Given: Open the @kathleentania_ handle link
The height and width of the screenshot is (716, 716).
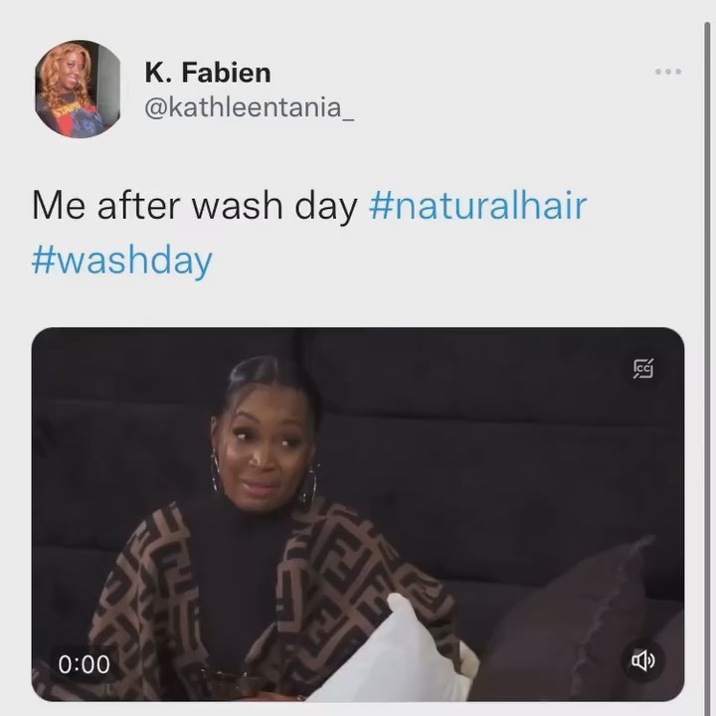Looking at the screenshot, I should pos(250,108).
